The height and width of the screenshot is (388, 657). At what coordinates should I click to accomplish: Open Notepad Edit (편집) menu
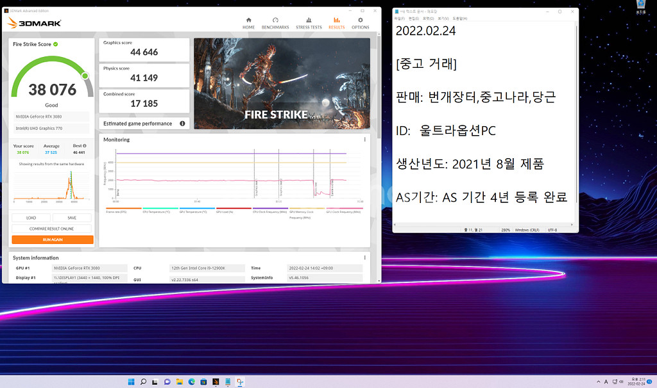click(x=414, y=19)
